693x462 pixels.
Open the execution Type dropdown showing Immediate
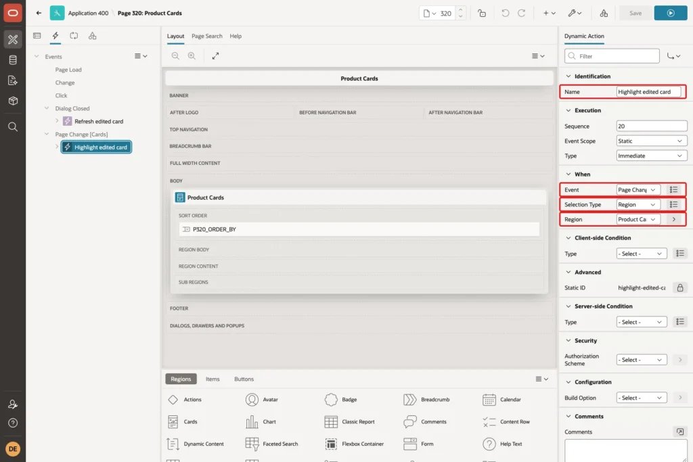click(652, 156)
